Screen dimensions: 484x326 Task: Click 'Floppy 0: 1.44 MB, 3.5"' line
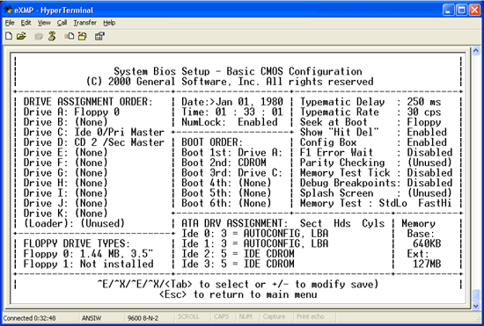tap(88, 254)
